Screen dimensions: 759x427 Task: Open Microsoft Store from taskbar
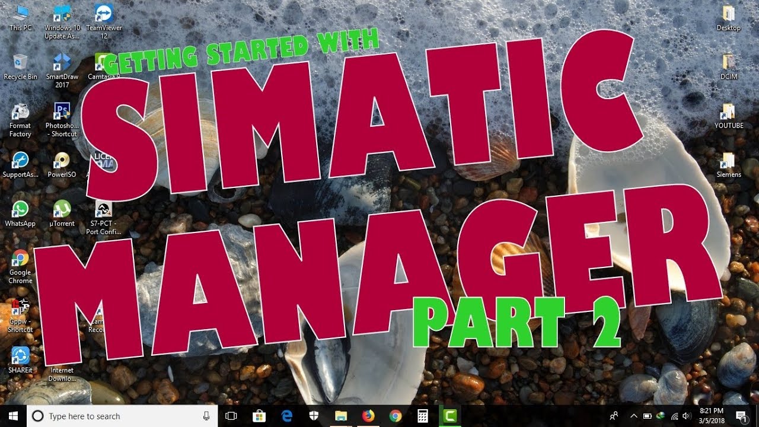(x=259, y=416)
